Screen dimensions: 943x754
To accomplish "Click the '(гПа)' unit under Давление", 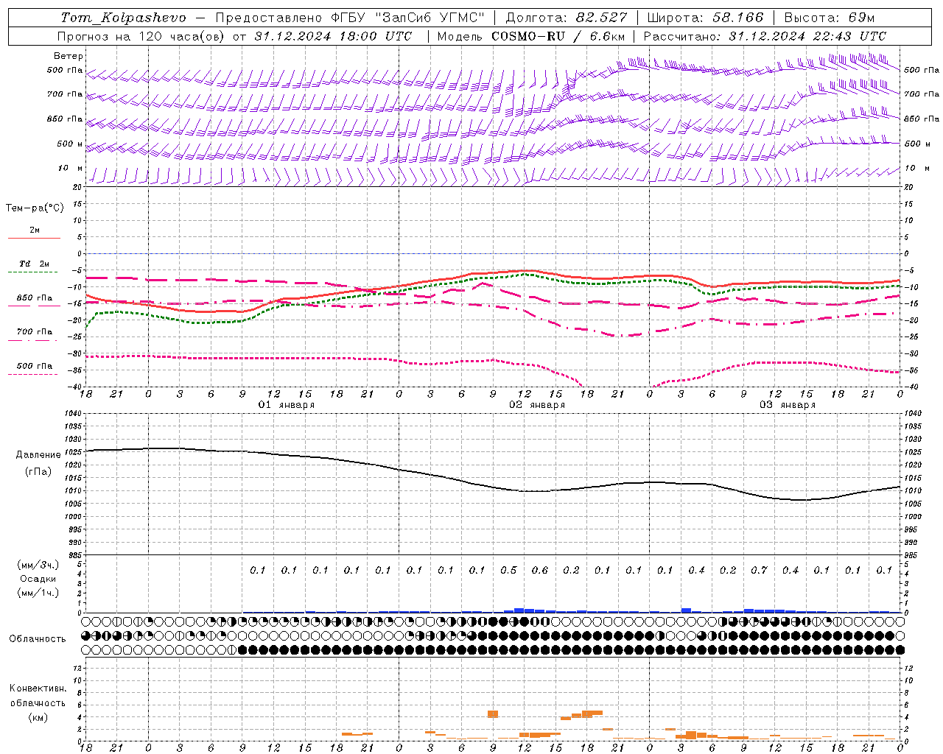I will (38, 471).
